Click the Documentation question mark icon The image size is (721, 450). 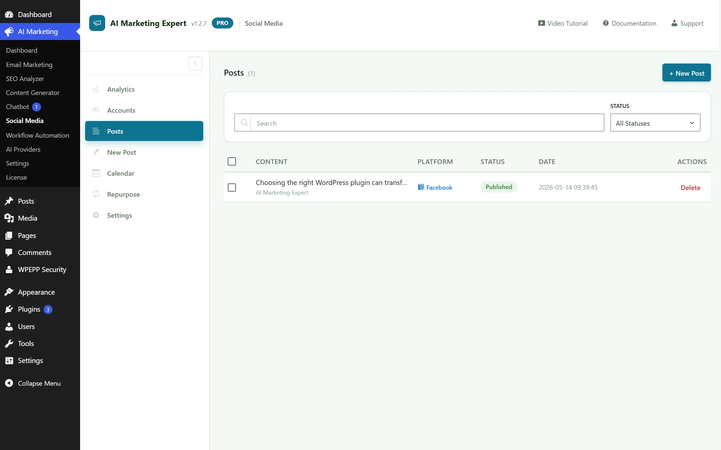[606, 23]
